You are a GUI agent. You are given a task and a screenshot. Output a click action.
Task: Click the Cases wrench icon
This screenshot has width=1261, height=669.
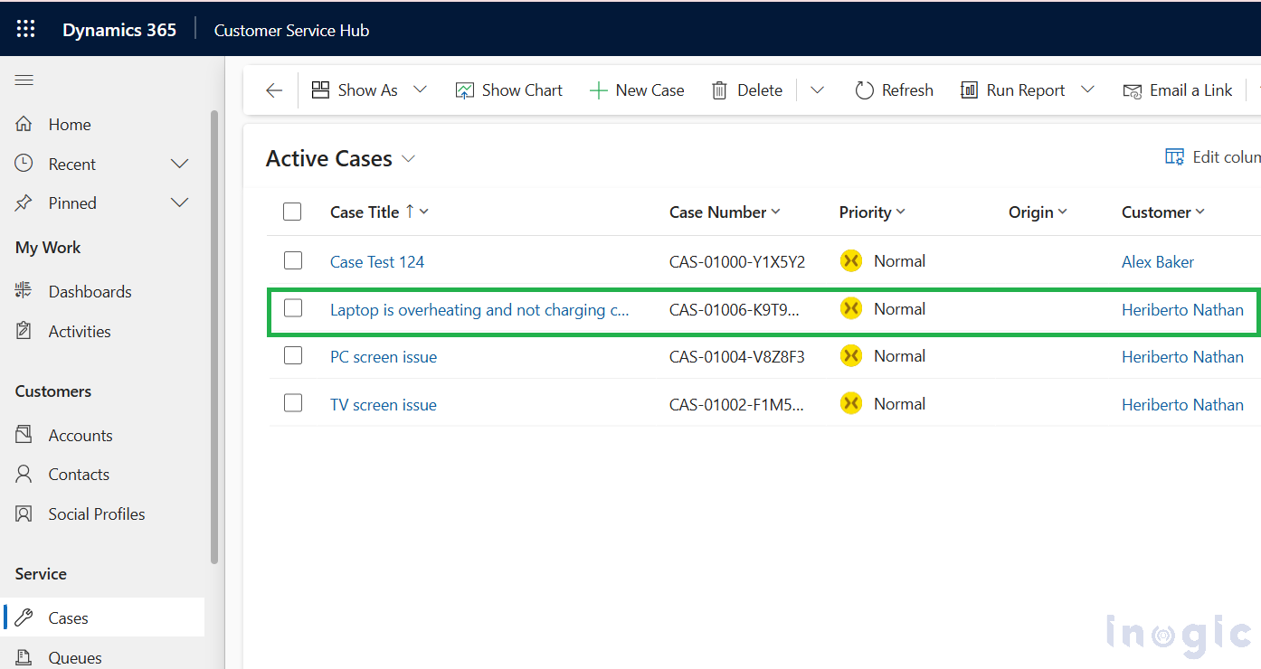(24, 617)
